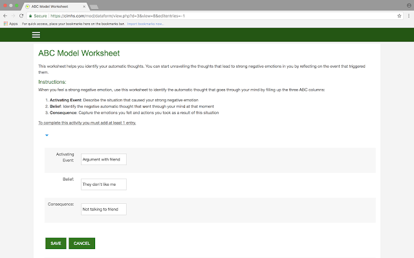Close the ABC Model Worksheet tab
414x258 pixels.
[x=84, y=6]
